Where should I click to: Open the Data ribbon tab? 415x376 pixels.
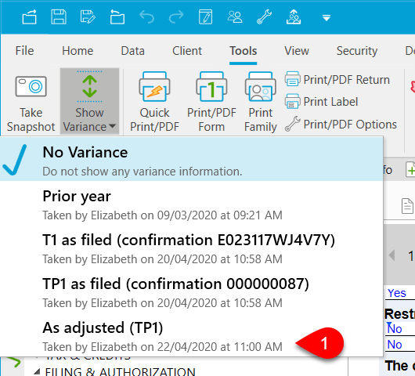132,51
